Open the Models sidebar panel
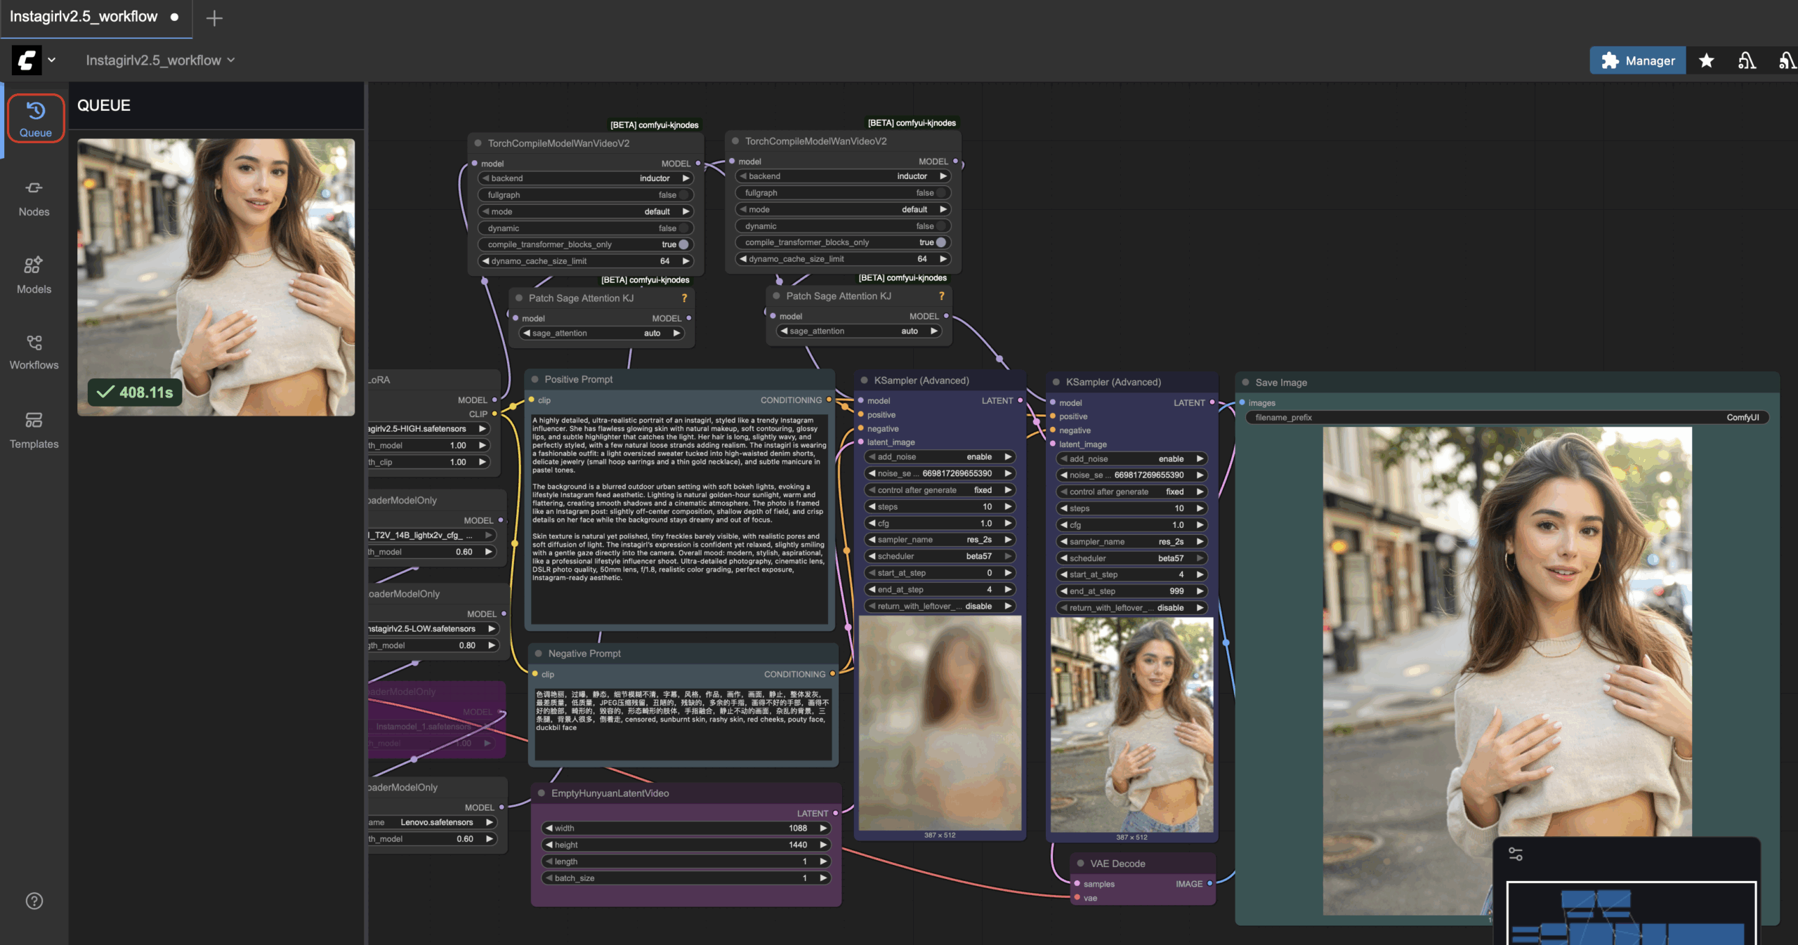 click(34, 275)
